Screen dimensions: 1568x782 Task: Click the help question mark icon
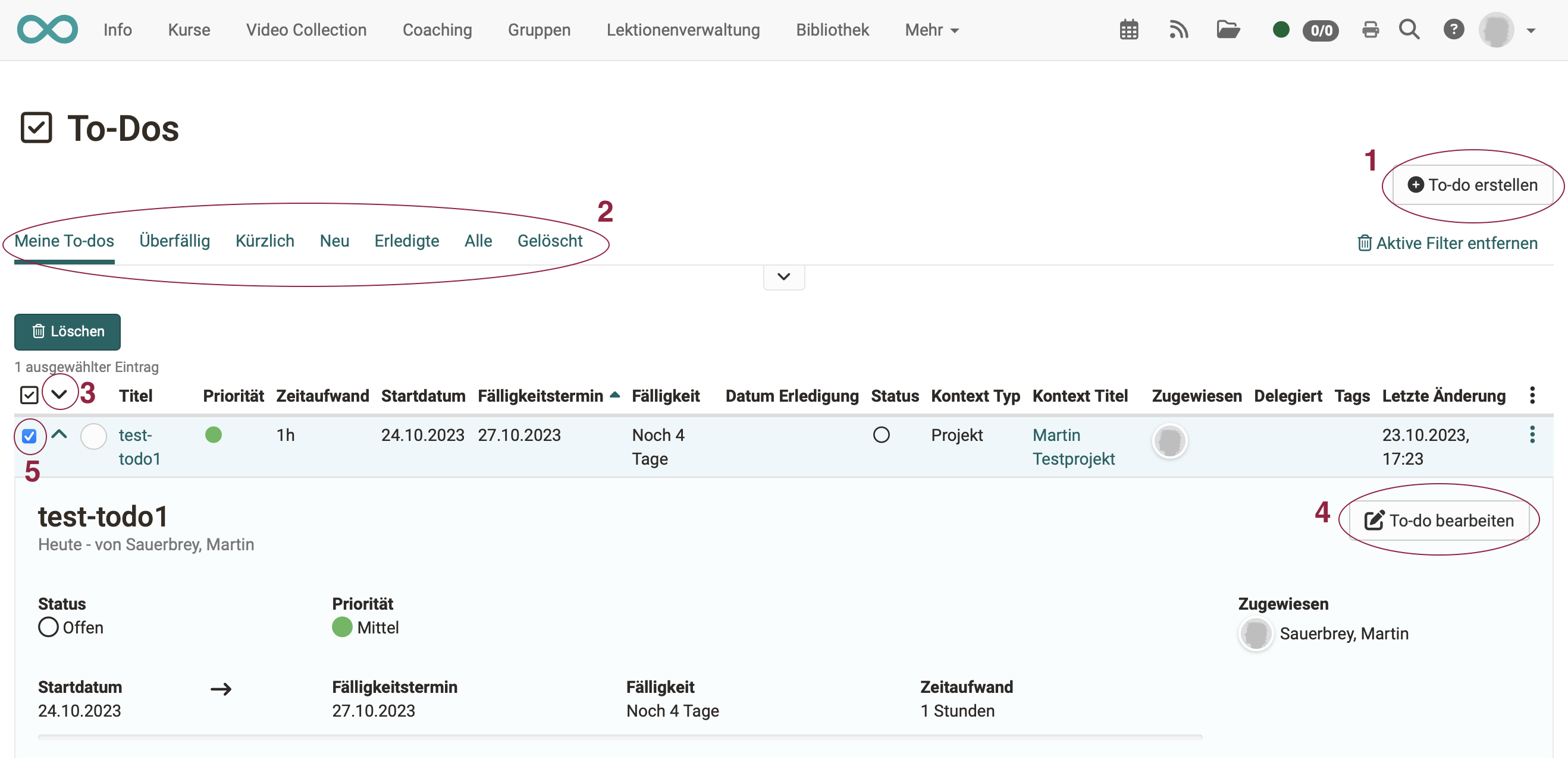click(1454, 29)
